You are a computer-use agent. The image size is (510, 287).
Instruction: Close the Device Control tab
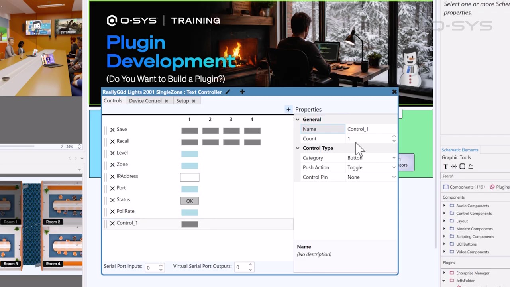(x=166, y=101)
